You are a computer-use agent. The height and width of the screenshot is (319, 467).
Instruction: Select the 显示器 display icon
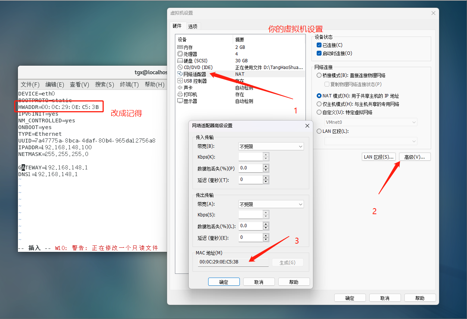180,101
